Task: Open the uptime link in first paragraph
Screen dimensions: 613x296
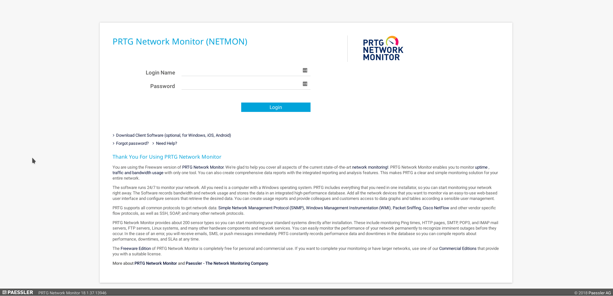Action: point(481,167)
